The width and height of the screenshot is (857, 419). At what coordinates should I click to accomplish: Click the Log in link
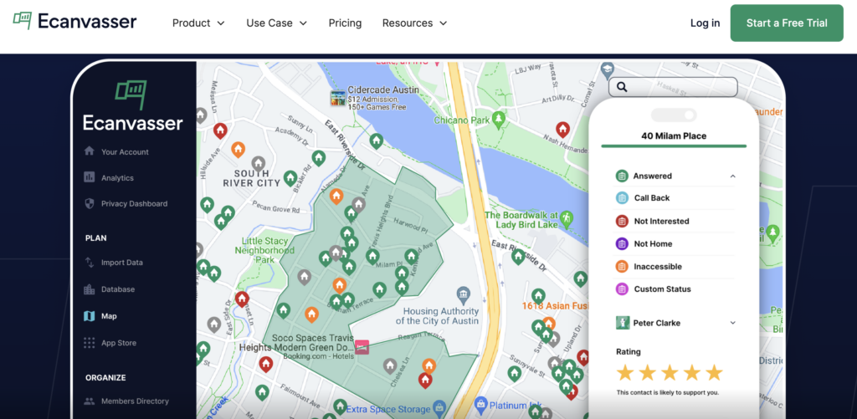point(705,23)
